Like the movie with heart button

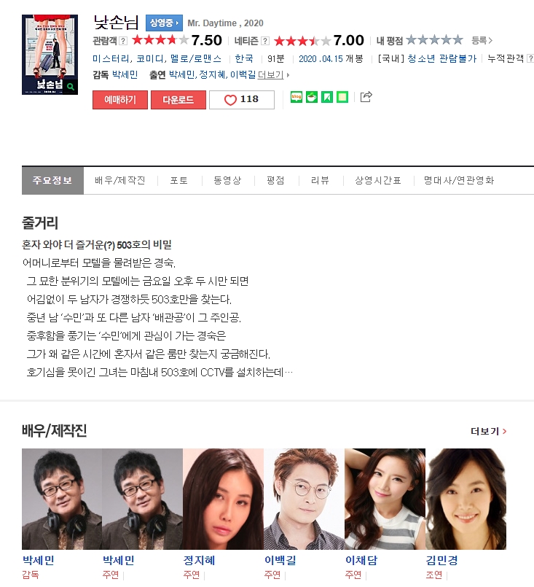click(x=242, y=100)
